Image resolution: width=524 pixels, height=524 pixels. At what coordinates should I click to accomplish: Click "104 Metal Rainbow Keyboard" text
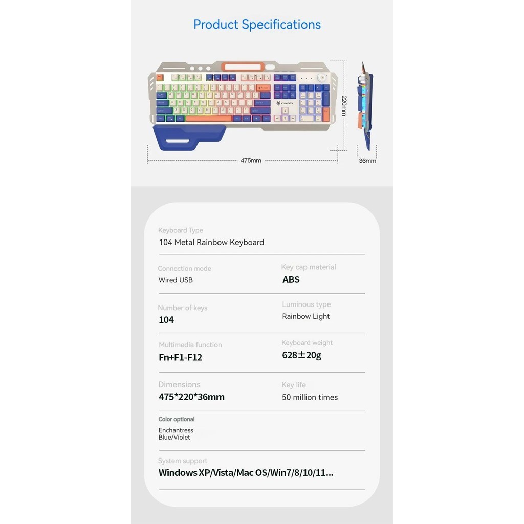tap(211, 243)
